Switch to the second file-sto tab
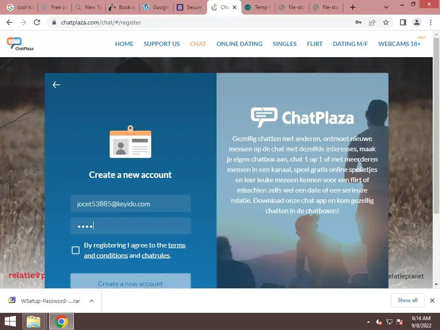This screenshot has width=440, height=330. coord(326,7)
